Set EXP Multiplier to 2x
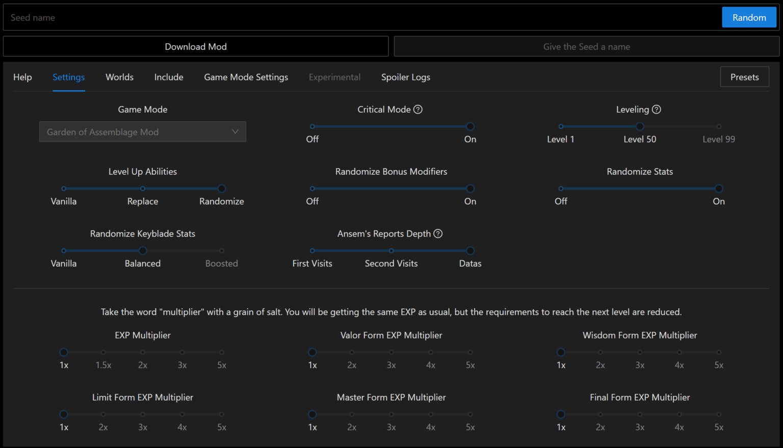This screenshot has width=783, height=448. [143, 353]
